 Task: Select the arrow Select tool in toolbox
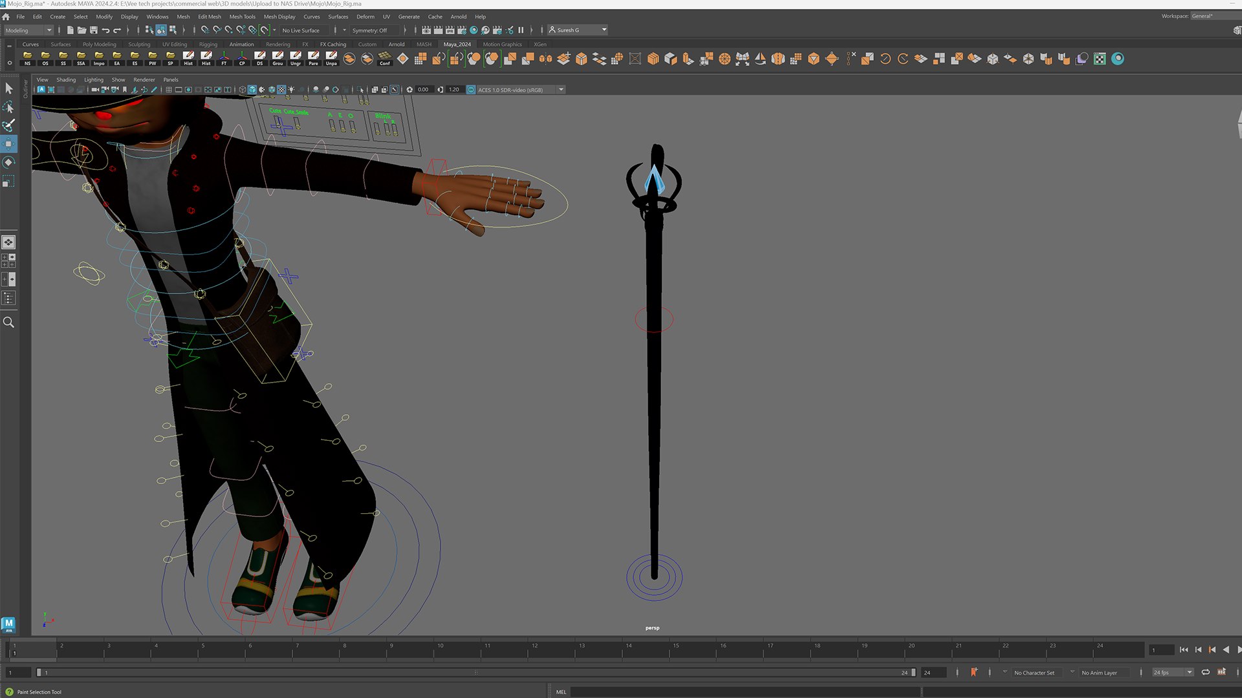(x=8, y=88)
